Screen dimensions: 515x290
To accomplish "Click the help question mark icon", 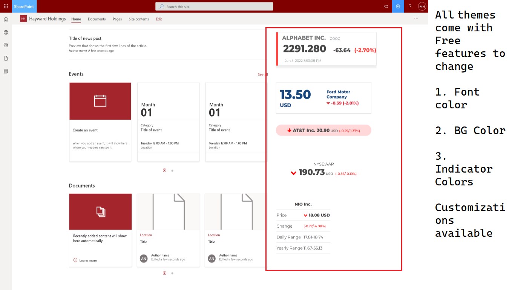I will [410, 6].
